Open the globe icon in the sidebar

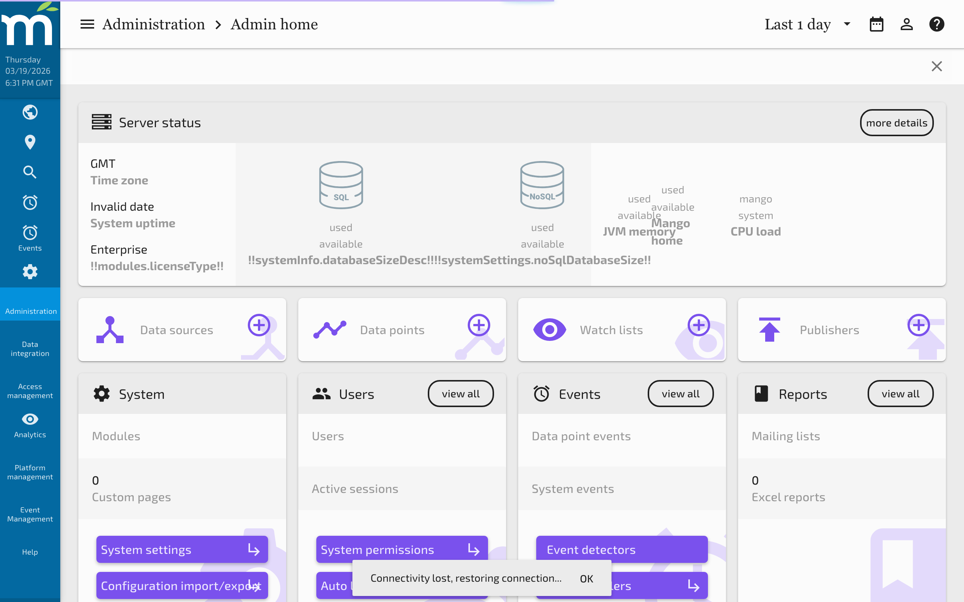30,112
